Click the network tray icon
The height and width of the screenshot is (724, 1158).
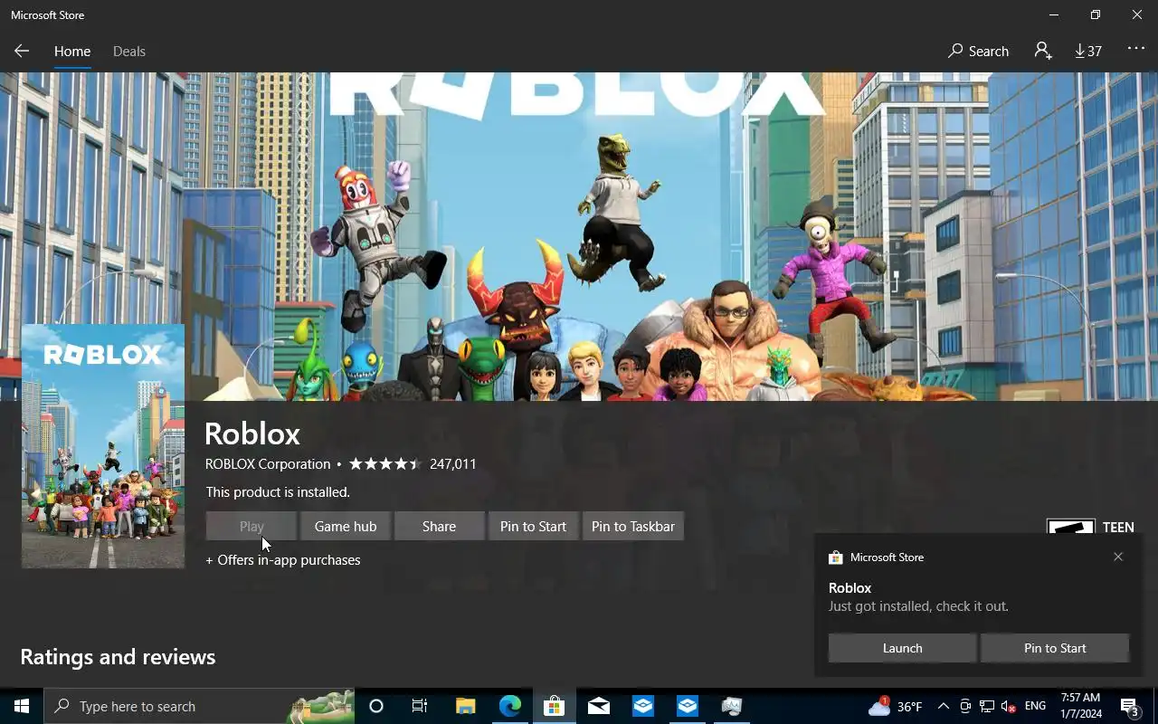coord(987,706)
